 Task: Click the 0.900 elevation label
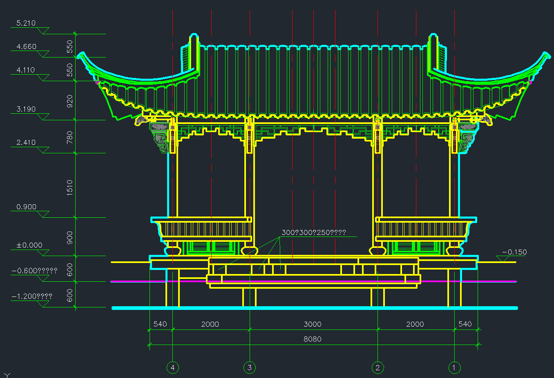[26, 207]
